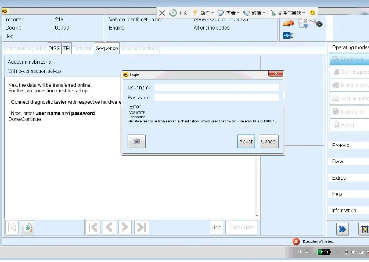
Task: Select the Test plan tab
Action: coord(83,48)
